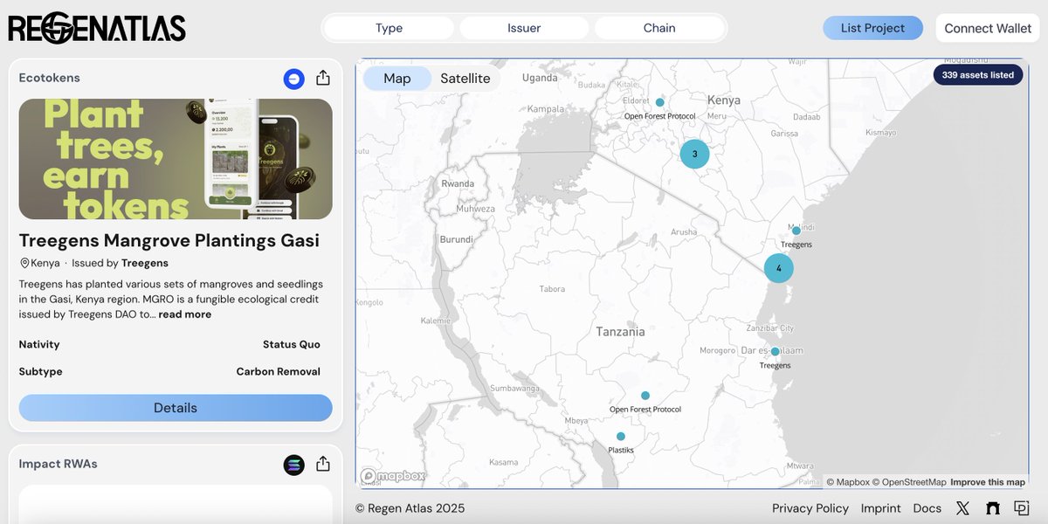The width and height of the screenshot is (1048, 524).
Task: Share the Impact RWAs card
Action: [323, 464]
